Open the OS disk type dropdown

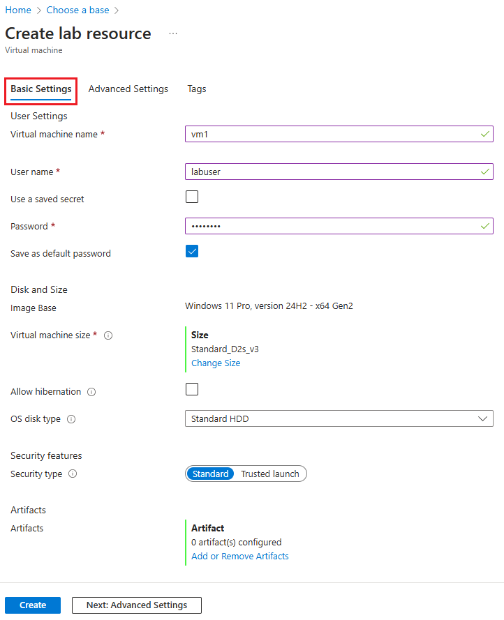point(482,419)
